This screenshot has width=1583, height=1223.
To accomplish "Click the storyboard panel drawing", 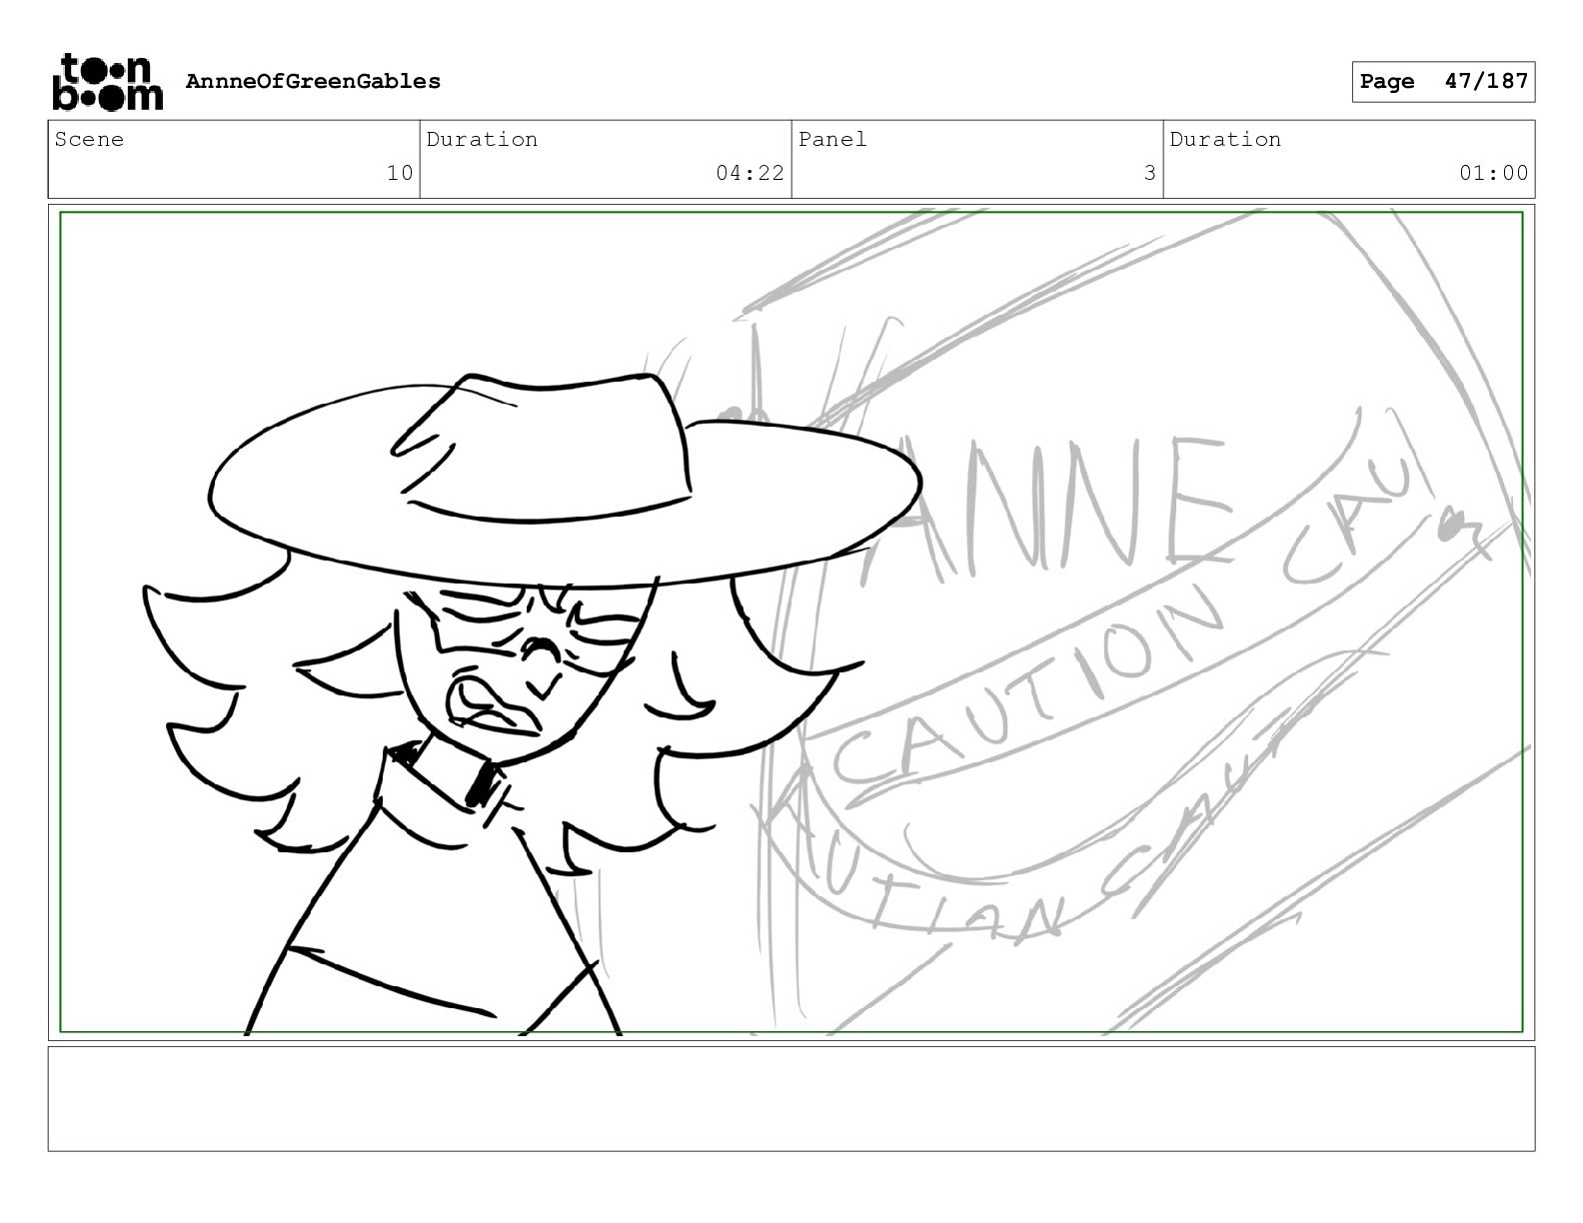I will click(791, 622).
